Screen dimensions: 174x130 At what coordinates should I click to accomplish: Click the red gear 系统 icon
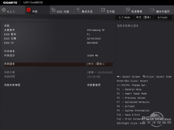click(28, 10)
